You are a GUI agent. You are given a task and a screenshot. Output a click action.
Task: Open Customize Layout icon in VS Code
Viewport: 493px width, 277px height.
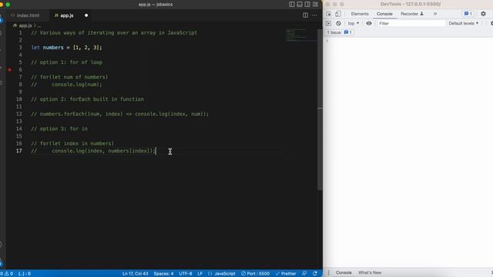click(315, 5)
